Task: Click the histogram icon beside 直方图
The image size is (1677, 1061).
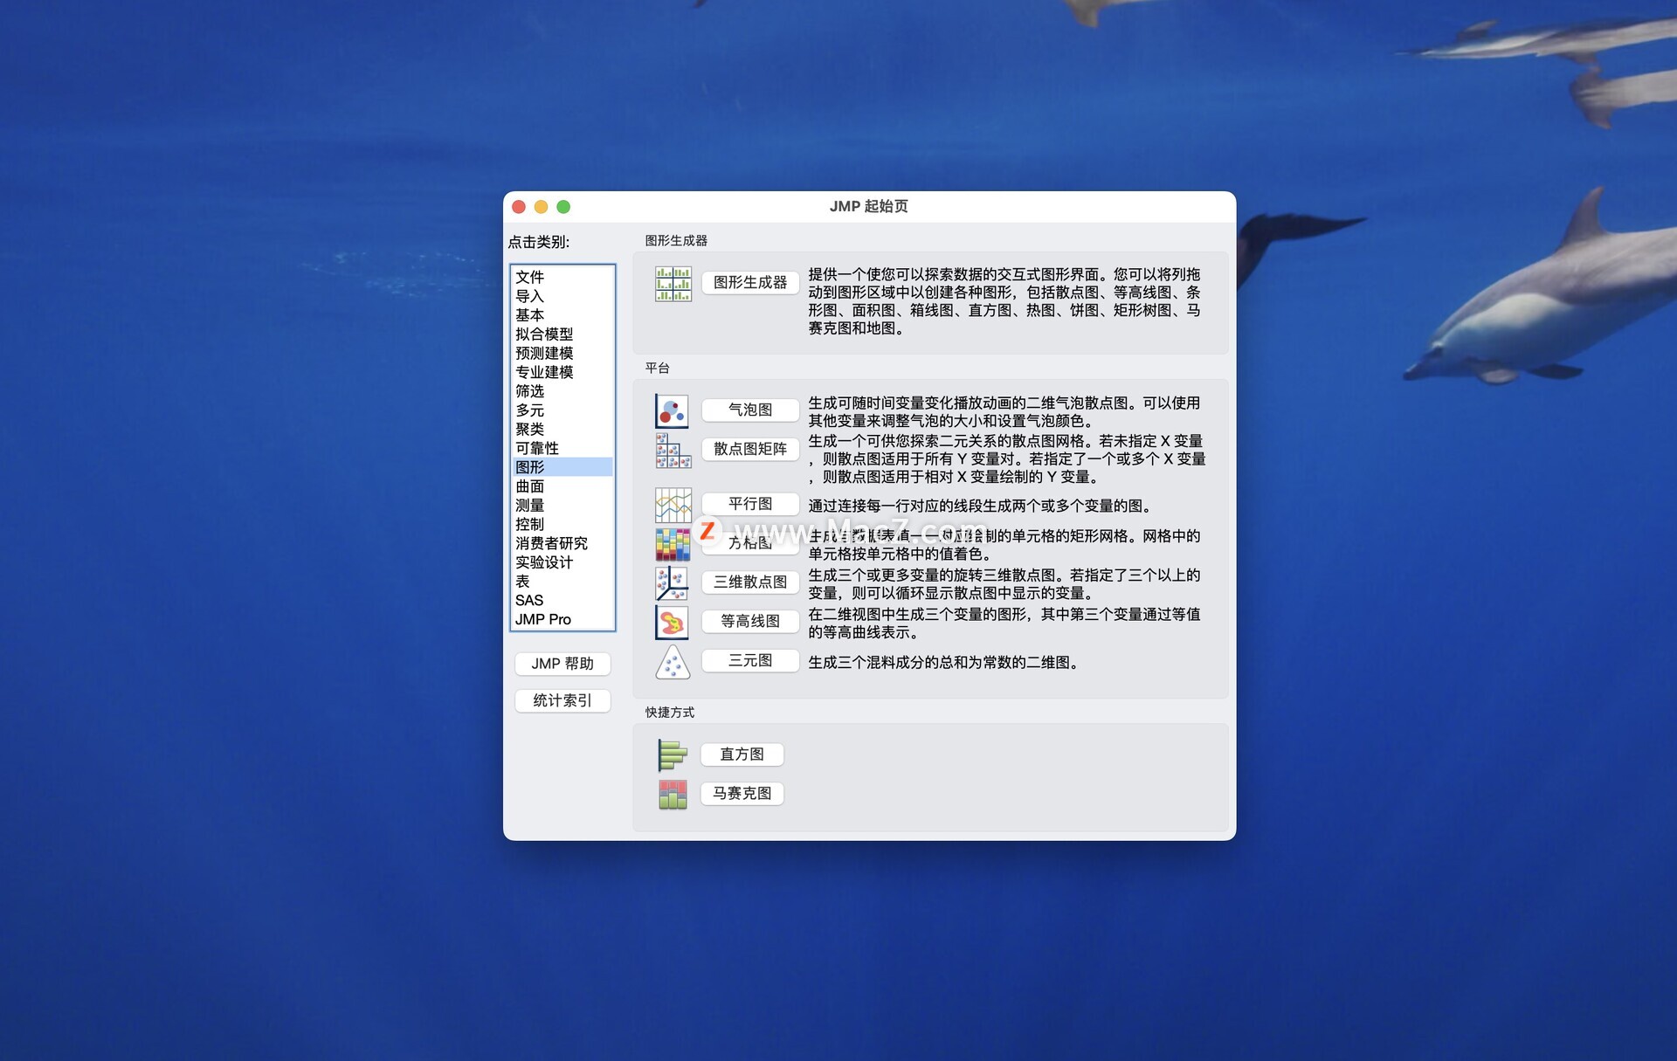Action: point(673,754)
